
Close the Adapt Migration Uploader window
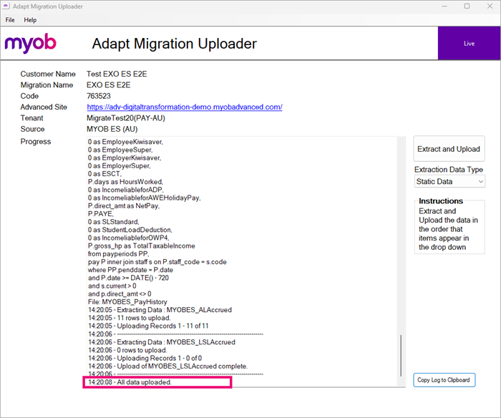click(489, 6)
